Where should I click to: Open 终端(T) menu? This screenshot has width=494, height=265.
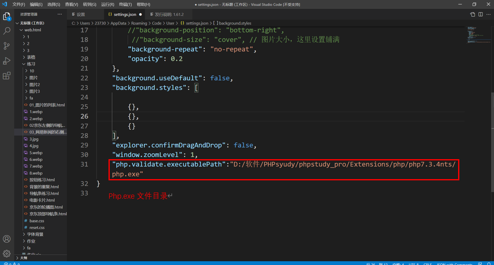125,4
